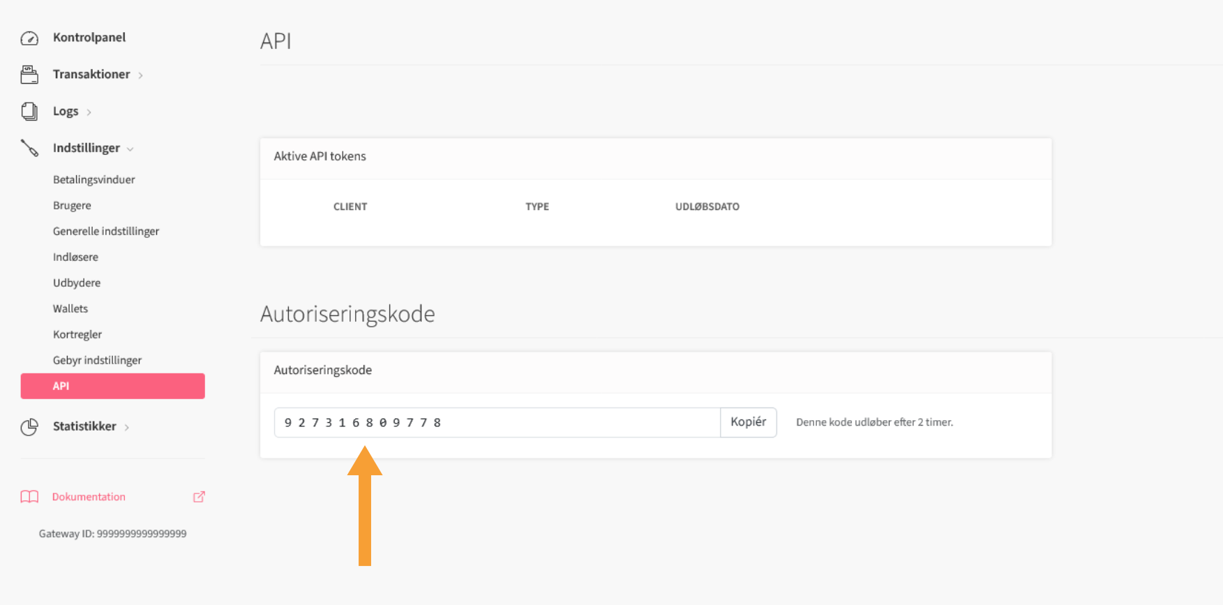Open the Dokumentation link
Viewport: 1223px width, 605px height.
click(x=89, y=497)
